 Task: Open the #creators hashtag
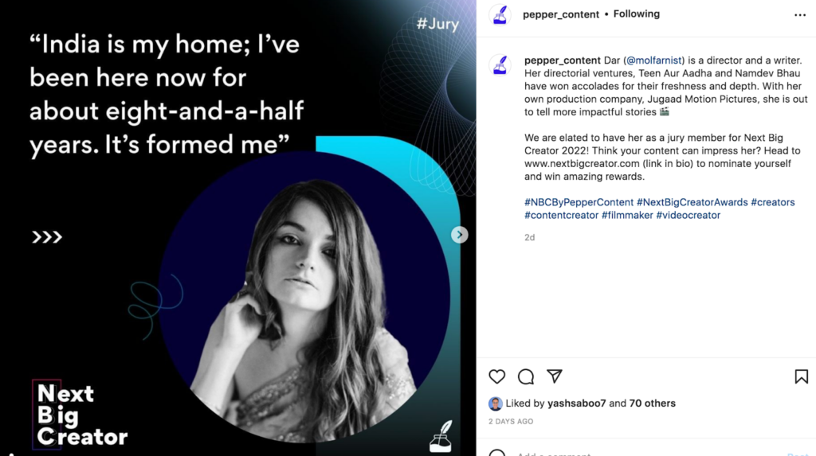[772, 202]
